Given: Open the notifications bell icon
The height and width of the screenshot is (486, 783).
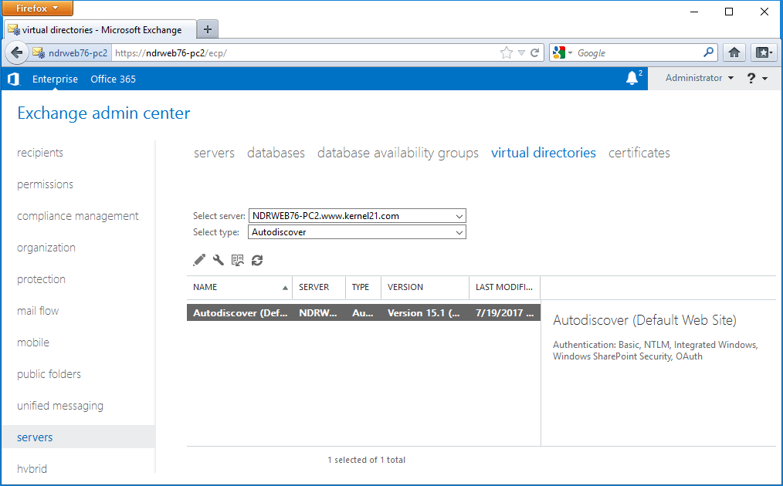Looking at the screenshot, I should coord(632,78).
